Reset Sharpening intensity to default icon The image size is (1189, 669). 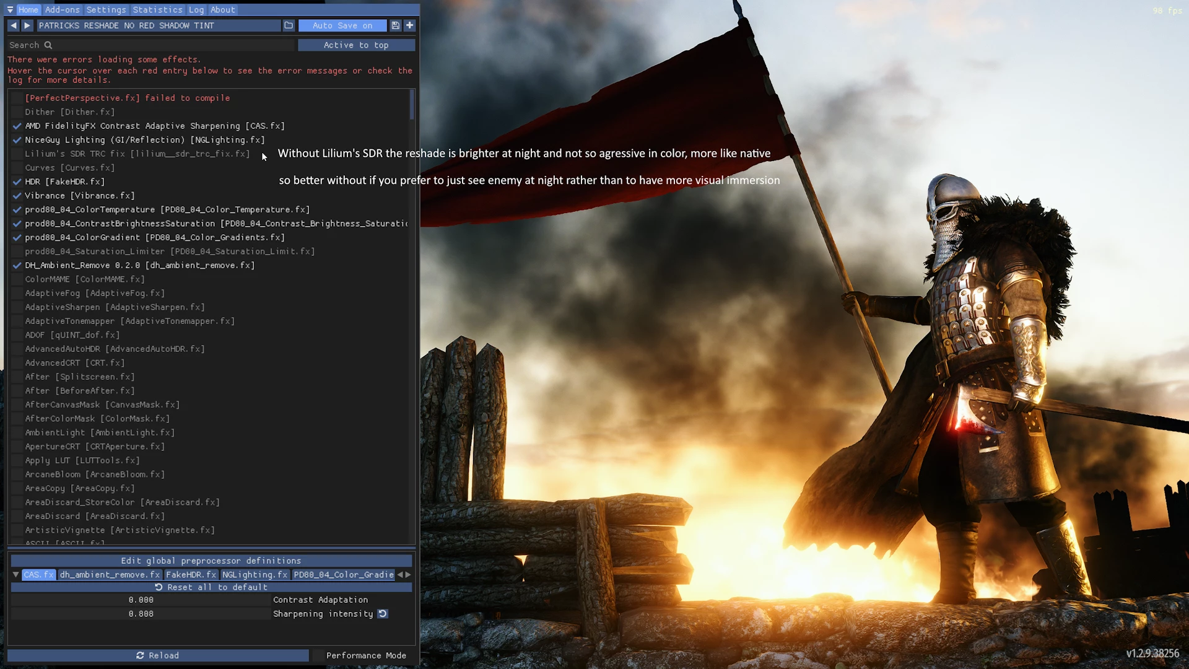pyautogui.click(x=383, y=614)
